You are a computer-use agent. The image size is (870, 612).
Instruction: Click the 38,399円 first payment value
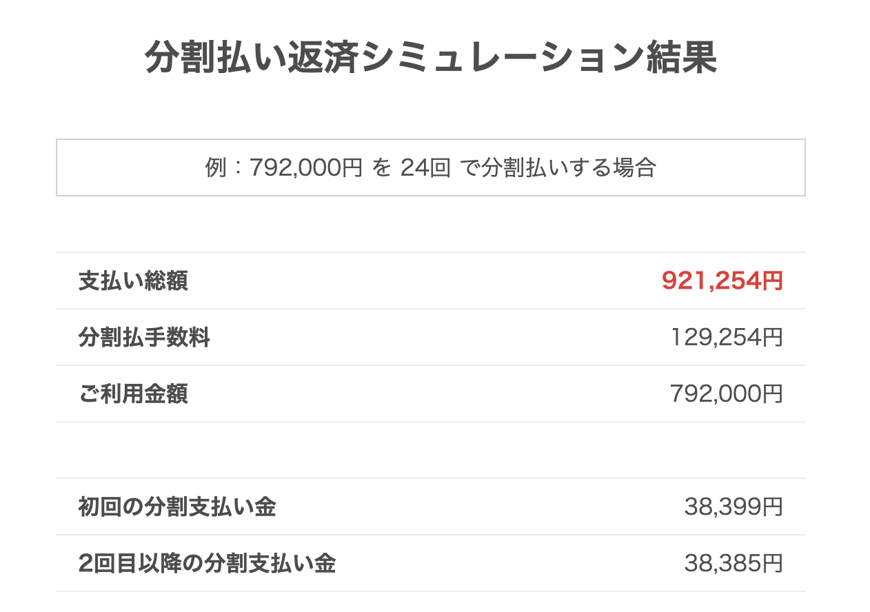(734, 507)
